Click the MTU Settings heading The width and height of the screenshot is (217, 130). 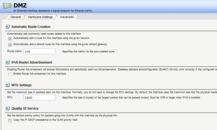coord(21,85)
